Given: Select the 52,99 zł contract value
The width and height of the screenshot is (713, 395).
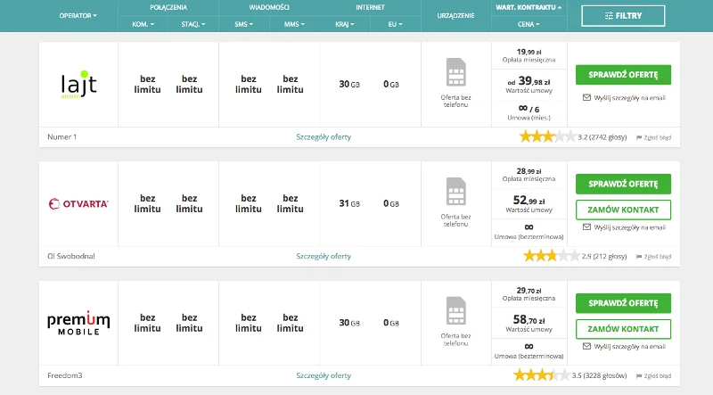Looking at the screenshot, I should click(x=529, y=201).
